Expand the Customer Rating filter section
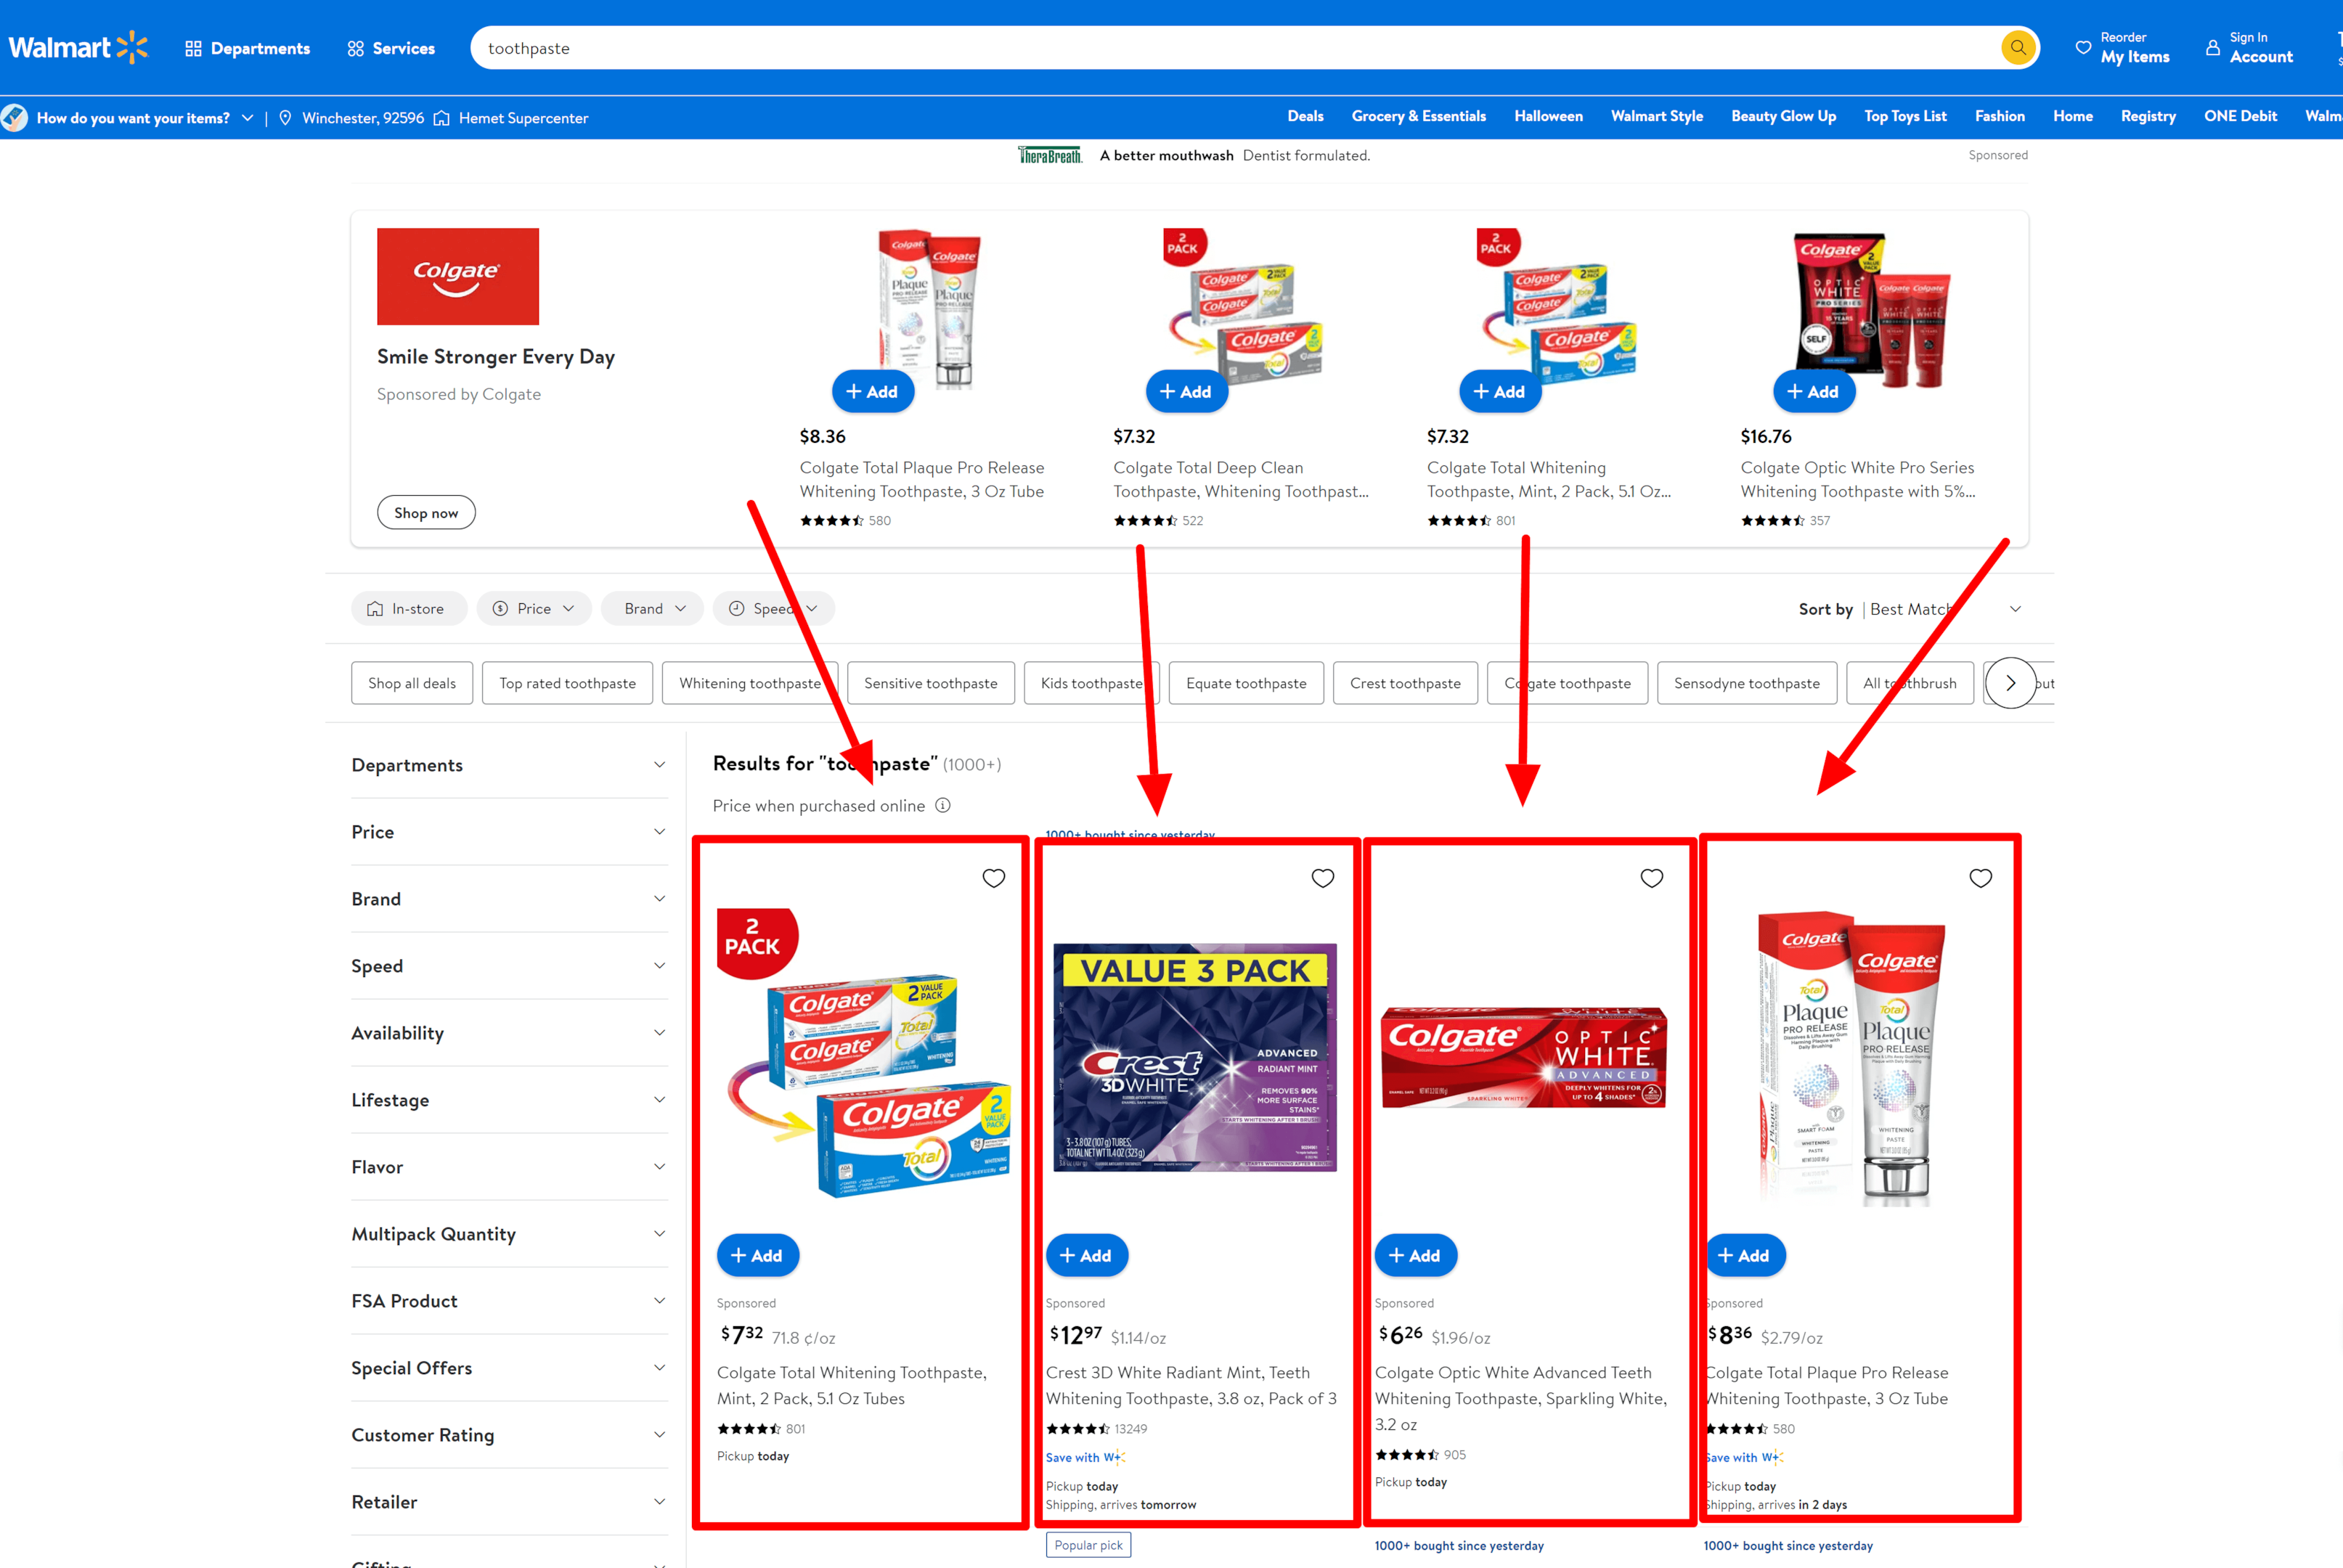 pyautogui.click(x=508, y=1435)
